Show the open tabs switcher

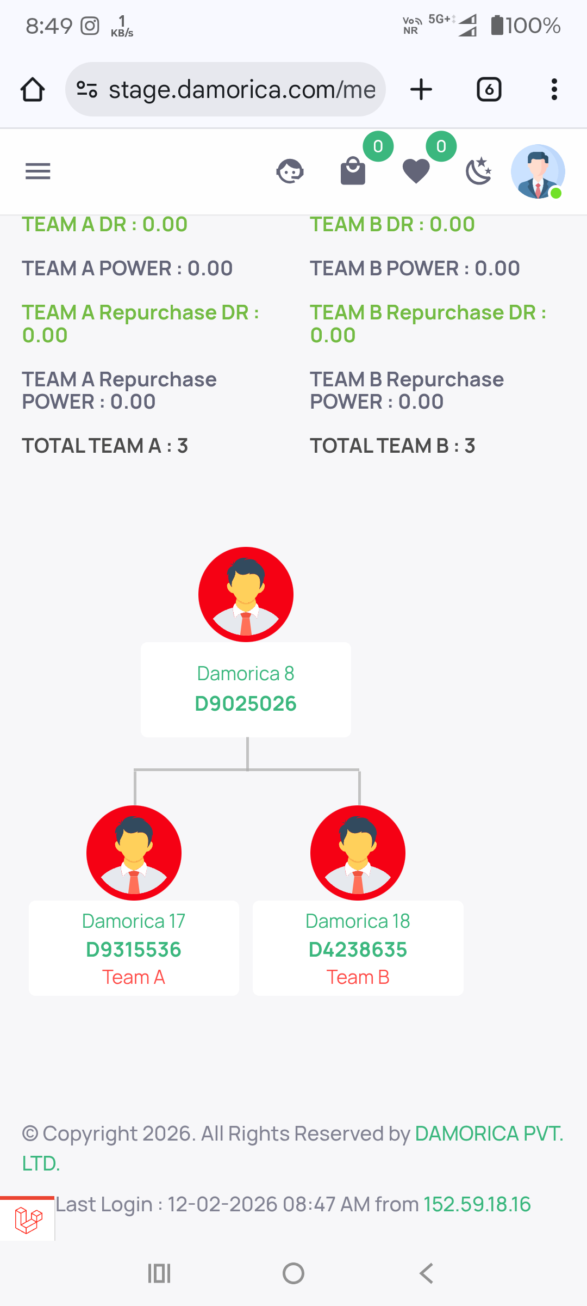pos(489,90)
